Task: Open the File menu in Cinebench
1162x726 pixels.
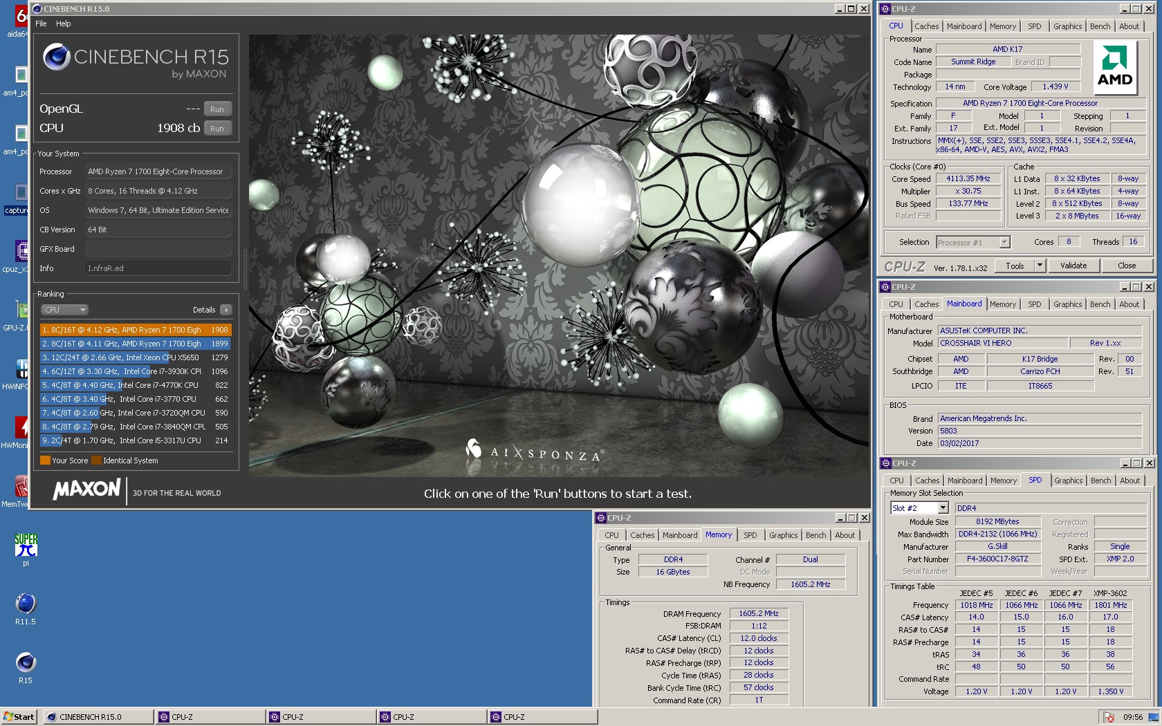Action: point(41,24)
